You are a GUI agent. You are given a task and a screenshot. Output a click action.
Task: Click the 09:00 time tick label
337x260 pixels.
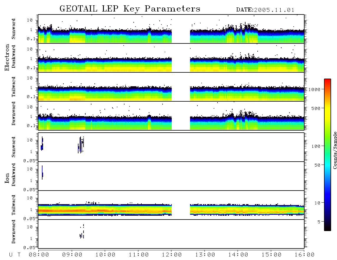[x=72, y=255]
